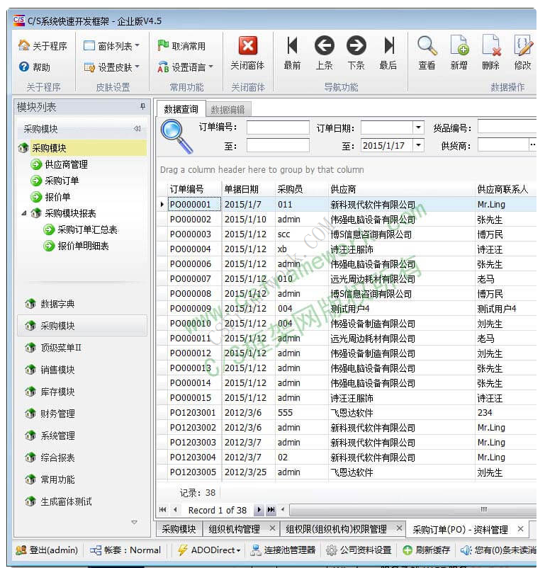
Task: Open 供应商管理 in the module tree
Action: coord(66,164)
